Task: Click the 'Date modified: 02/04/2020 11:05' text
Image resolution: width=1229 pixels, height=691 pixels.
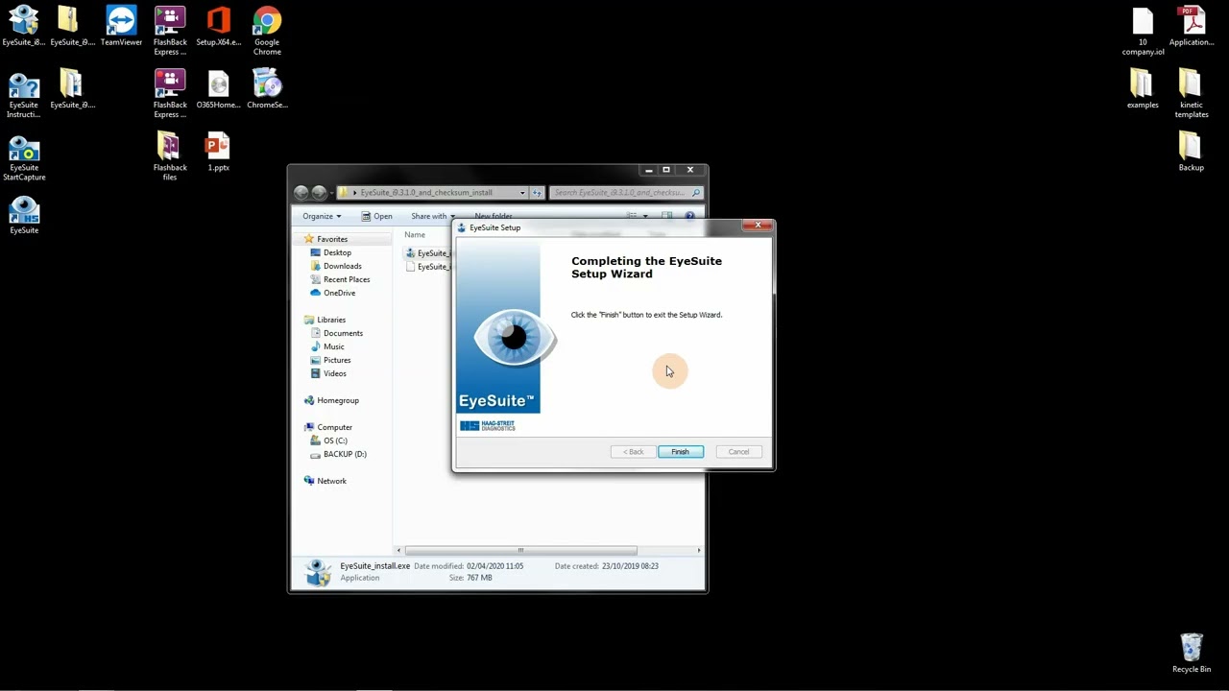Action: click(x=469, y=566)
